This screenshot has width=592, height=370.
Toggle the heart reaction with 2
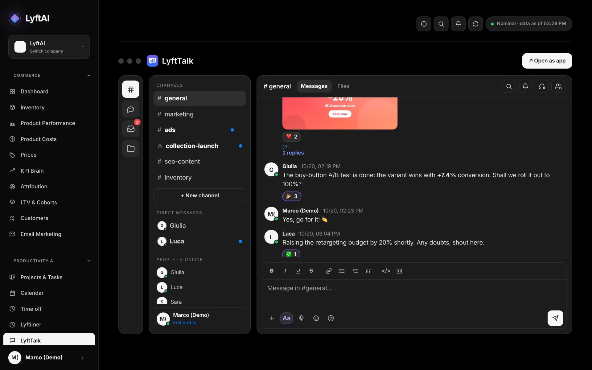(292, 137)
